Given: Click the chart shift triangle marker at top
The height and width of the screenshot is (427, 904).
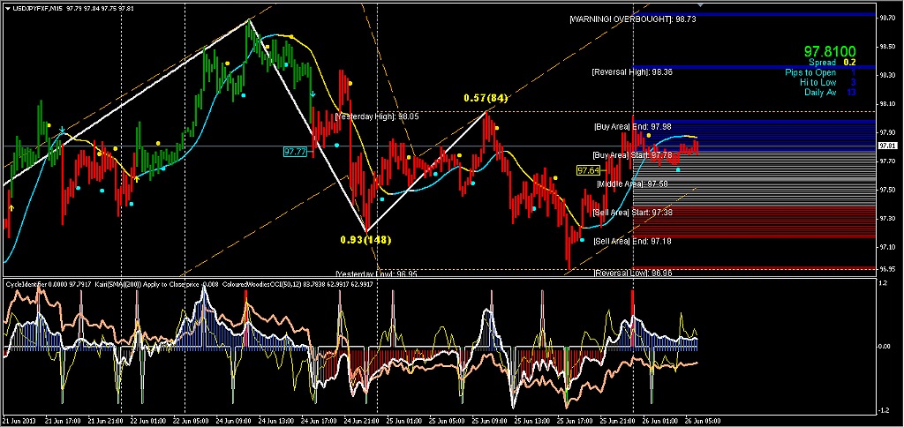Looking at the screenshot, I should point(700,5).
